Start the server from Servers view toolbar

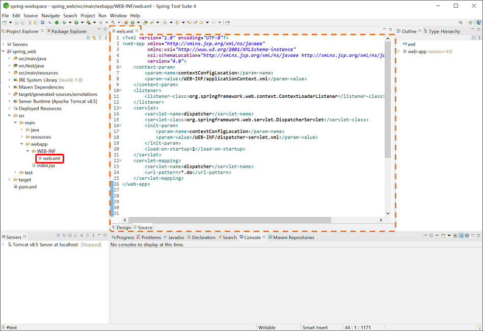pos(70,235)
